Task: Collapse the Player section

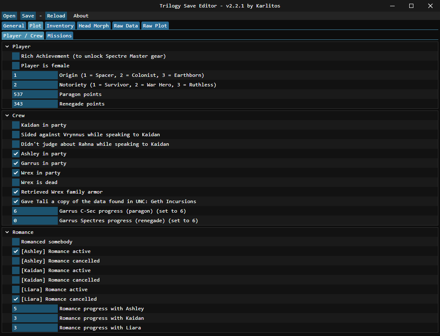Action: [x=7, y=47]
